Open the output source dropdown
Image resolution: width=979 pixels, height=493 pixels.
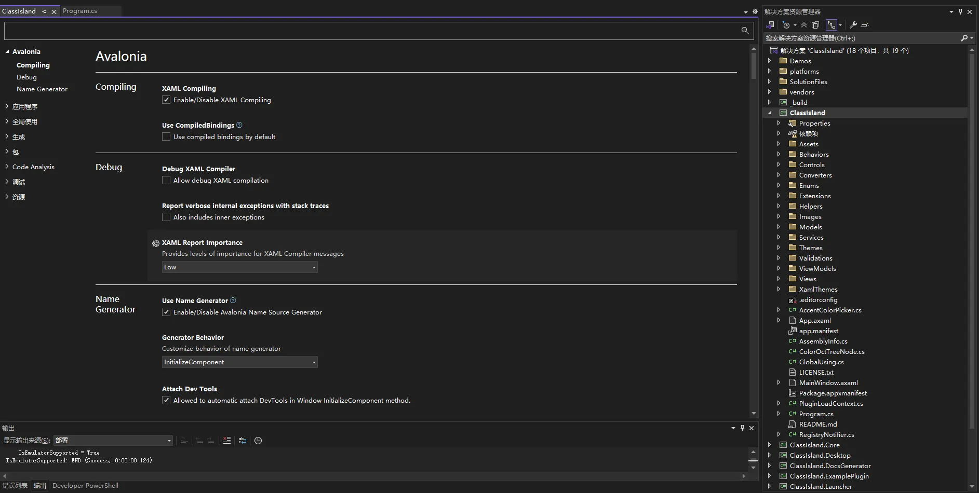113,441
